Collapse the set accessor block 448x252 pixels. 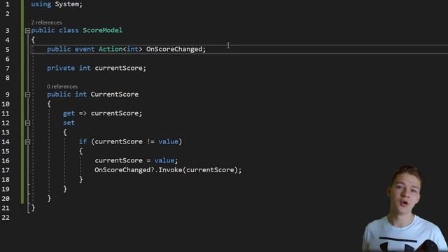coord(27,123)
